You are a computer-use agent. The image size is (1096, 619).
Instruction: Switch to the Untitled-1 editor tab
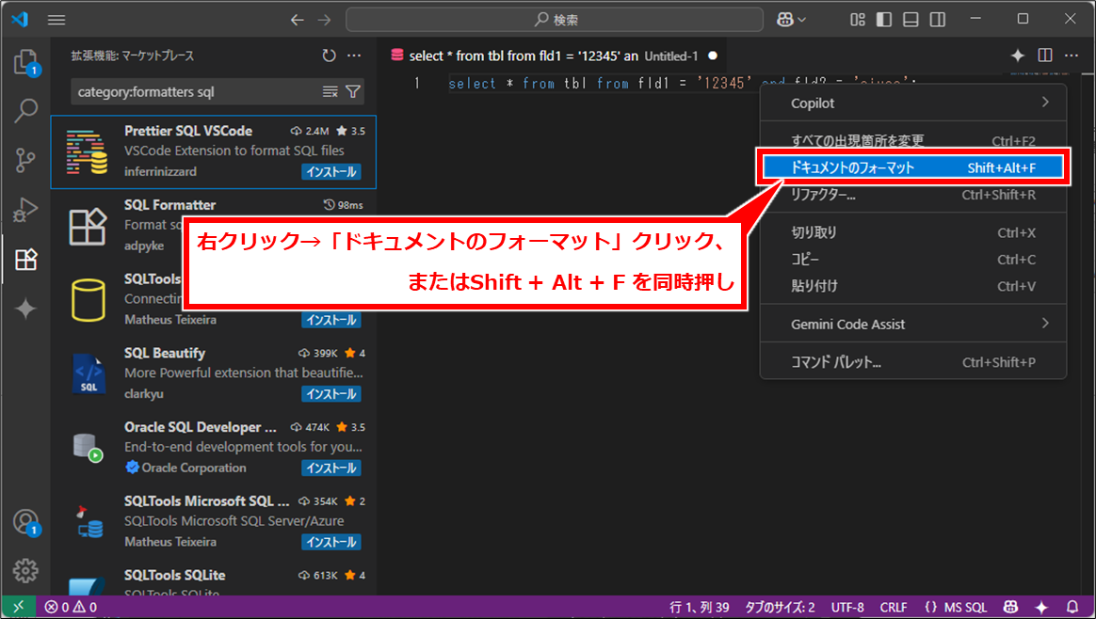[x=554, y=56]
